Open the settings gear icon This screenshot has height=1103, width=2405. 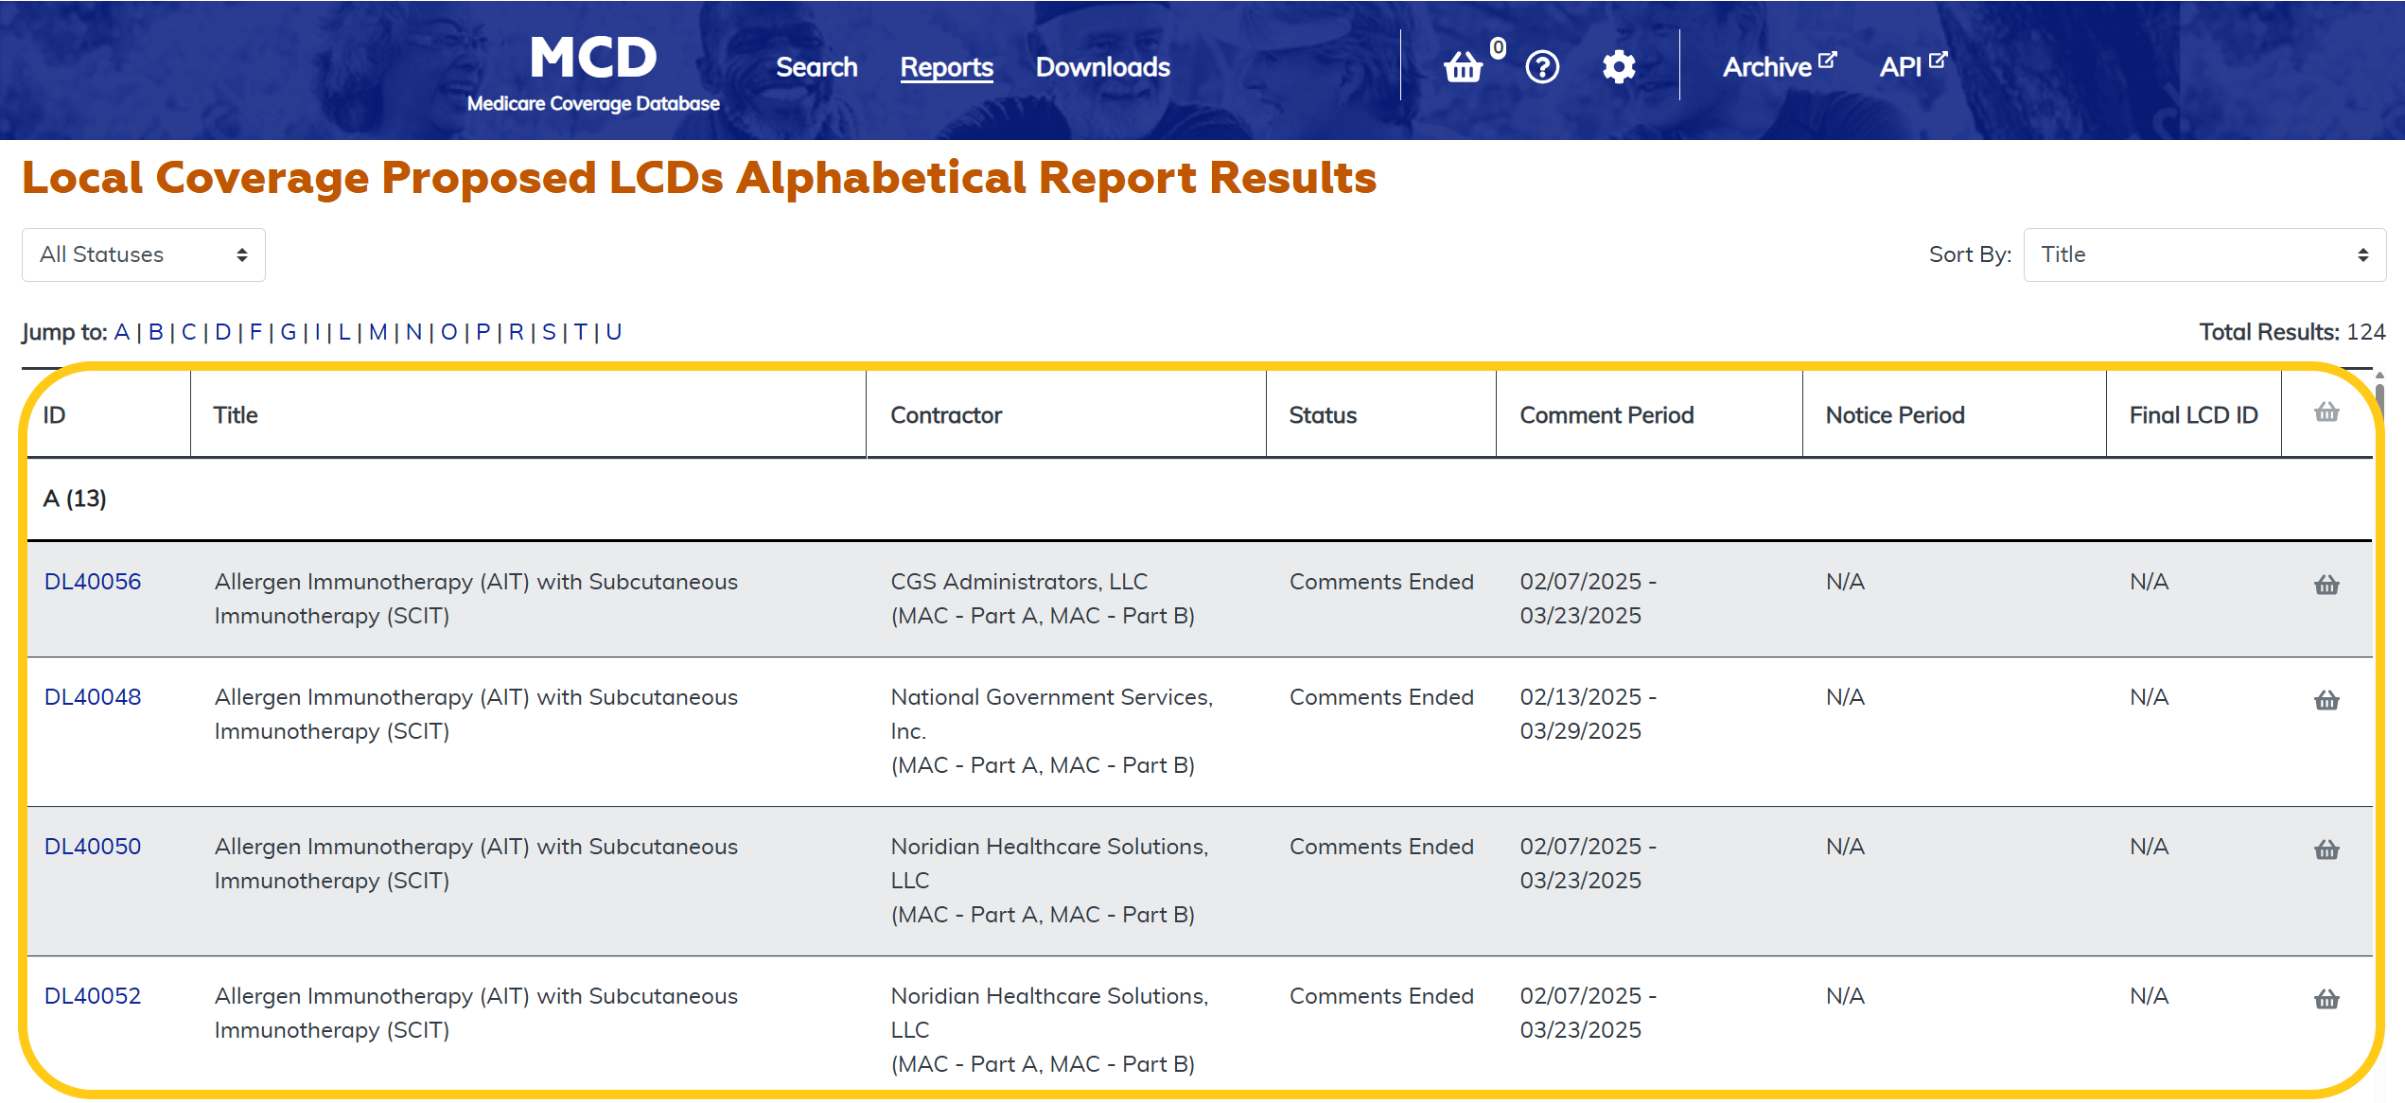tap(1619, 67)
